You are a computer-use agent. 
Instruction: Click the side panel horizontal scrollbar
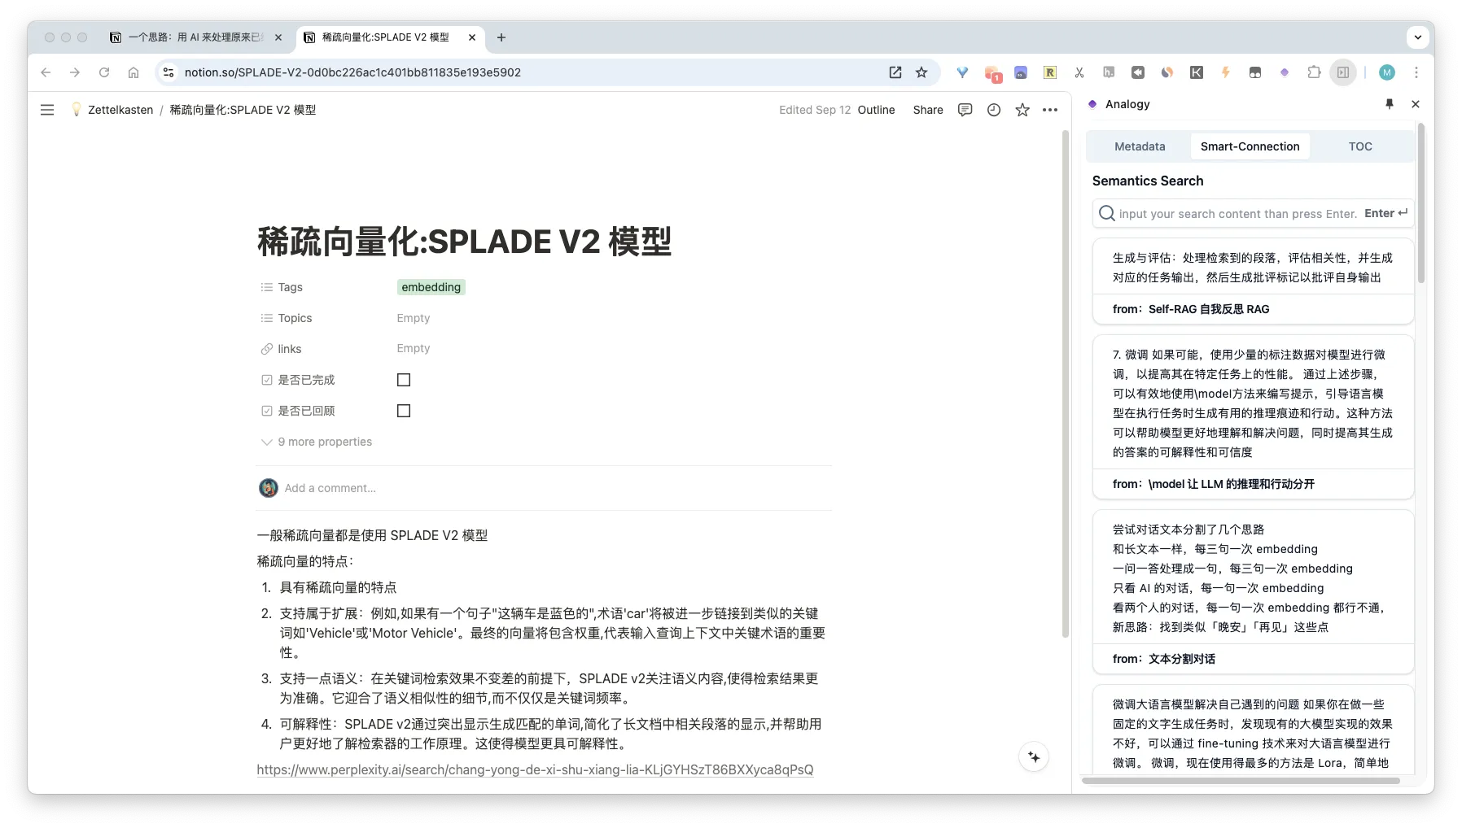(x=1241, y=781)
